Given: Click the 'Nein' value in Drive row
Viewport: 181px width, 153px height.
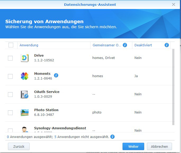Looking at the screenshot, I should coord(138,58).
